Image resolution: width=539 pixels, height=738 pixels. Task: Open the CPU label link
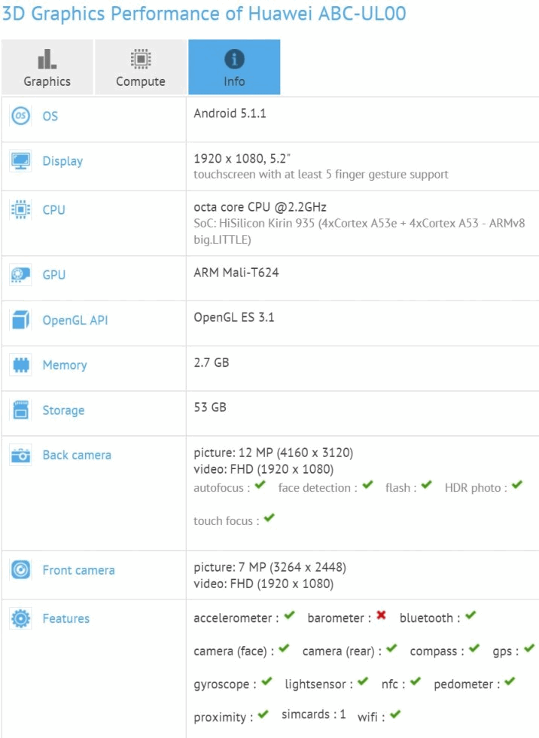[53, 210]
